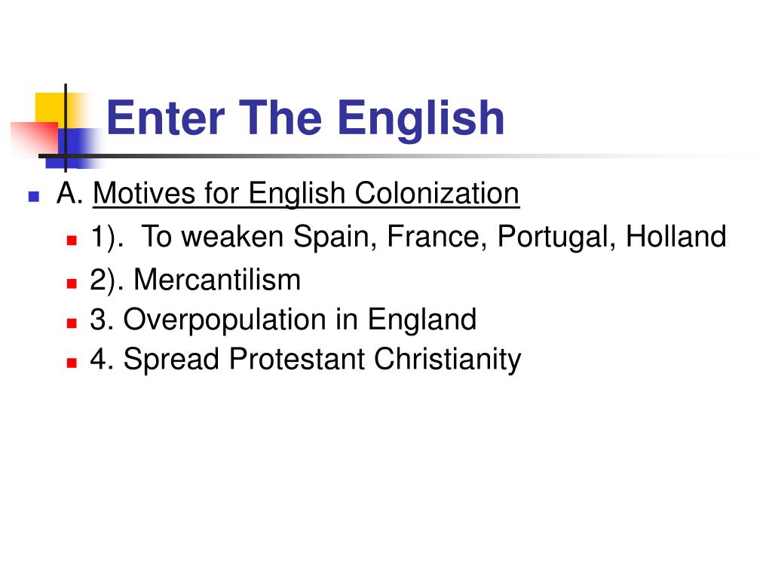
Task: Click the word Holland in the first point
Action: click(x=676, y=237)
